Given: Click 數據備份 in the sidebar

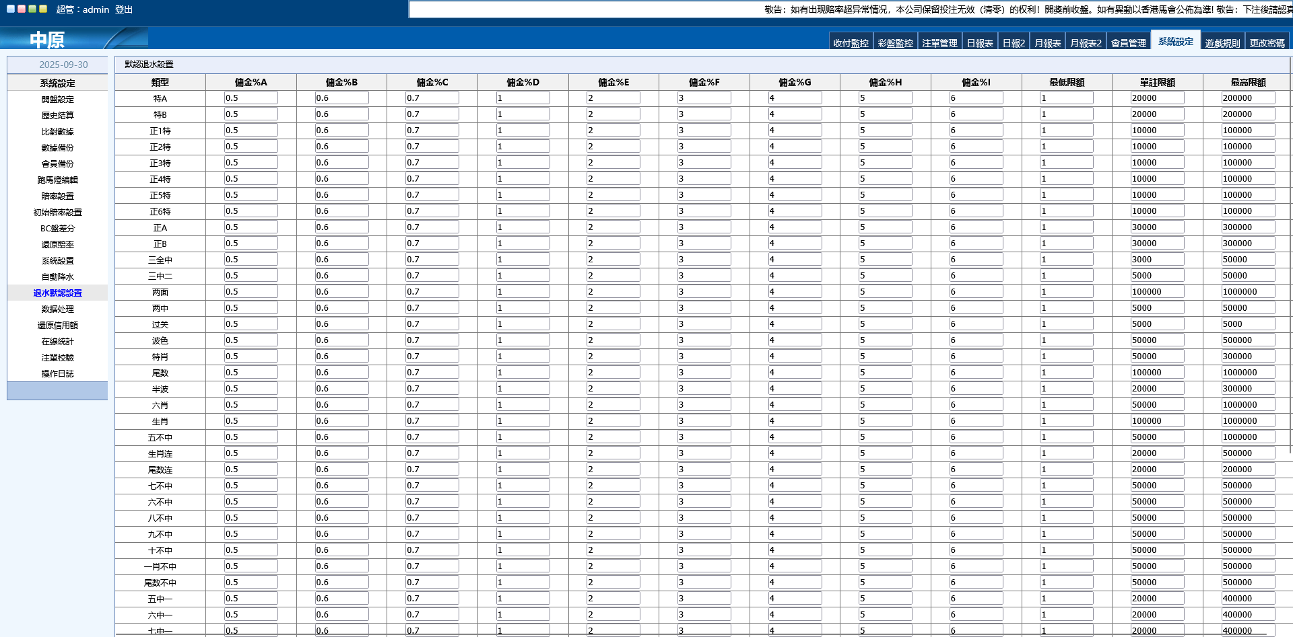Looking at the screenshot, I should point(57,148).
